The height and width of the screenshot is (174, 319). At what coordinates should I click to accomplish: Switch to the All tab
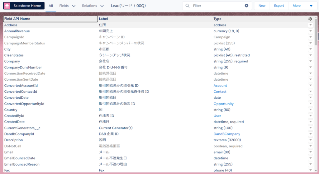tap(51, 6)
